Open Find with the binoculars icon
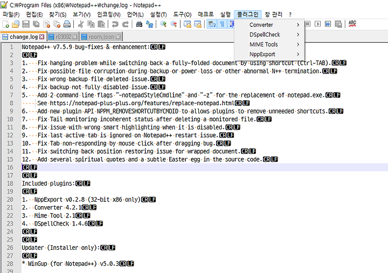Viewport: 388px width, 273px height. pyautogui.click(x=139, y=24)
